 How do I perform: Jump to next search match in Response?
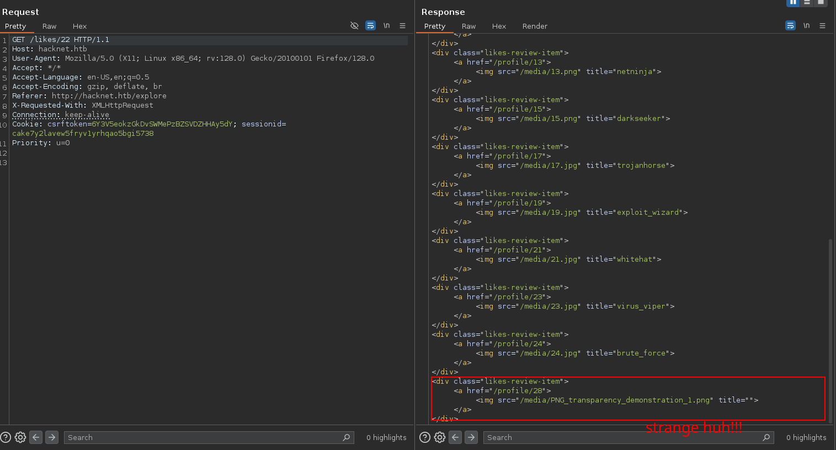(471, 437)
